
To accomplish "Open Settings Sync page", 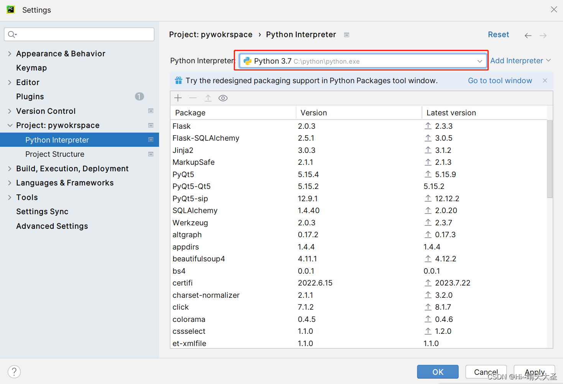I will 42,212.
